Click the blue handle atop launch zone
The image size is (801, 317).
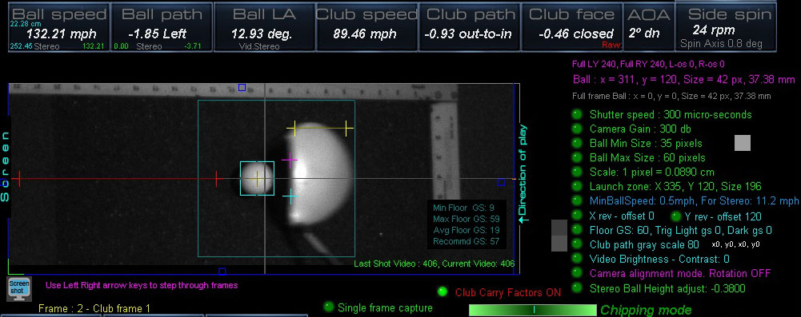(242, 88)
